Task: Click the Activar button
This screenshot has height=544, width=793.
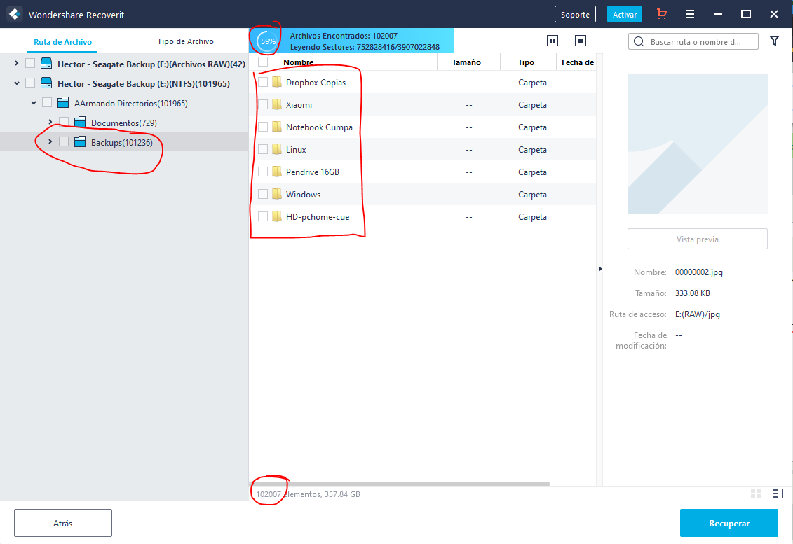Action: 625,14
